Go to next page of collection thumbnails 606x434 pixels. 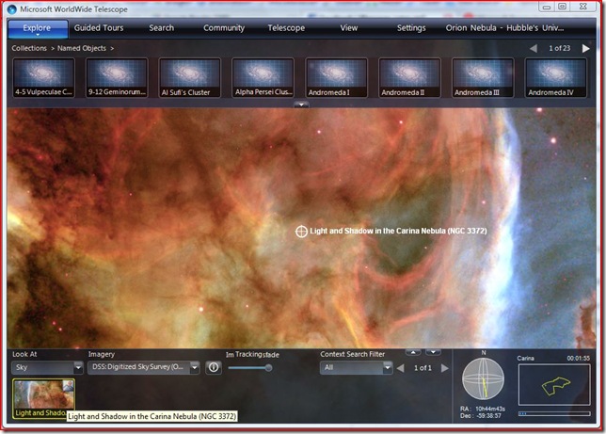pos(585,48)
